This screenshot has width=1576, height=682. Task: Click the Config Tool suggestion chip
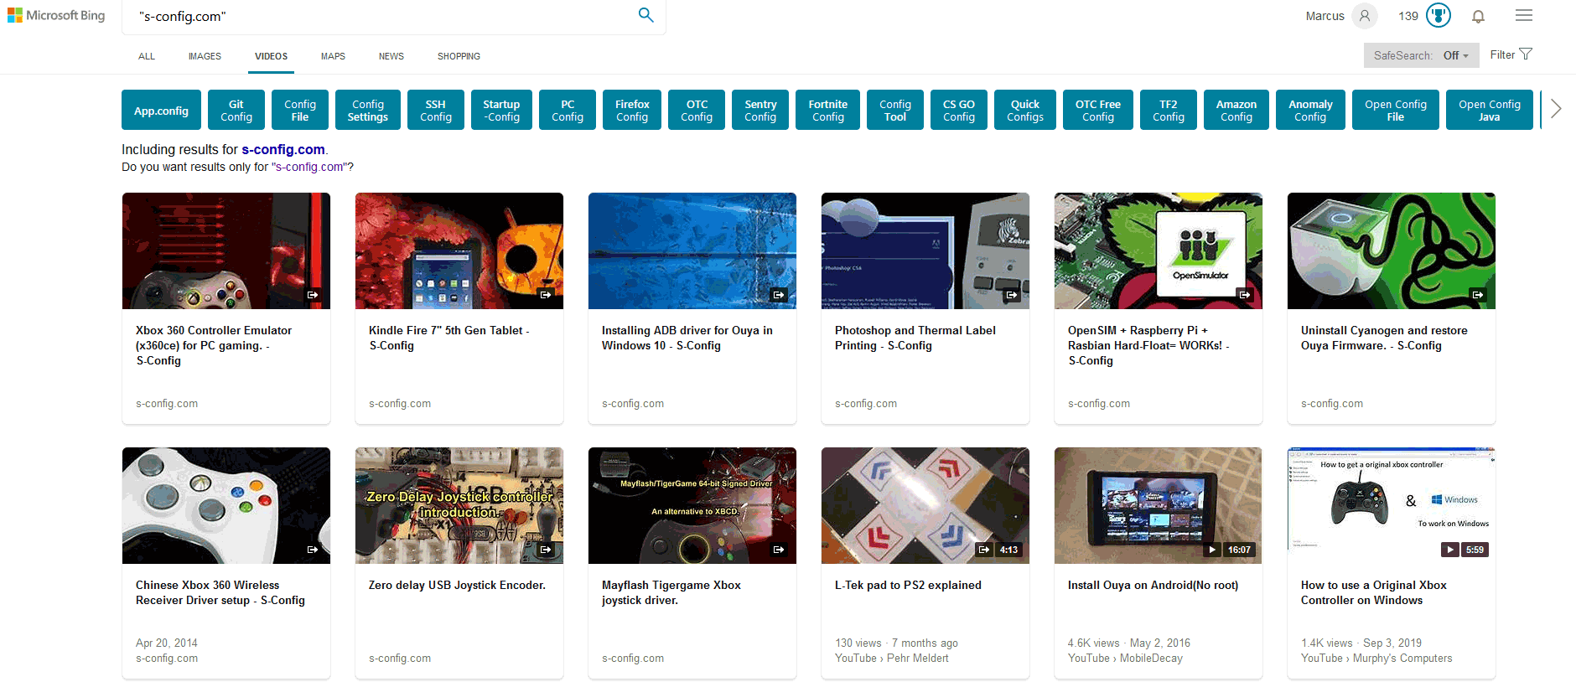(x=895, y=110)
